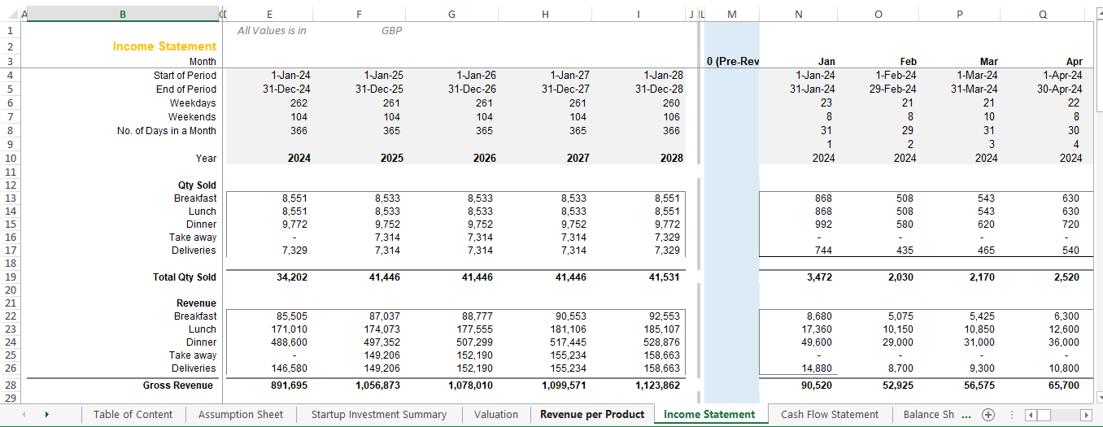1103x427 pixels.
Task: Click the 'Weekdays' label cell
Action: (x=193, y=103)
